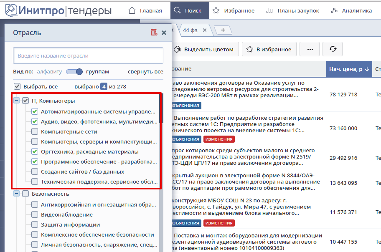
Task: Open the Избранное menu item
Action: 234,10
